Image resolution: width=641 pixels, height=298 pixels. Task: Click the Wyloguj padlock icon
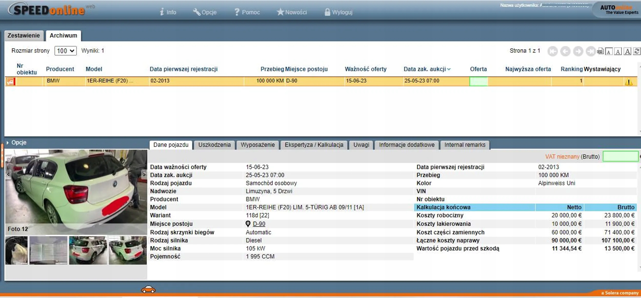pyautogui.click(x=327, y=12)
